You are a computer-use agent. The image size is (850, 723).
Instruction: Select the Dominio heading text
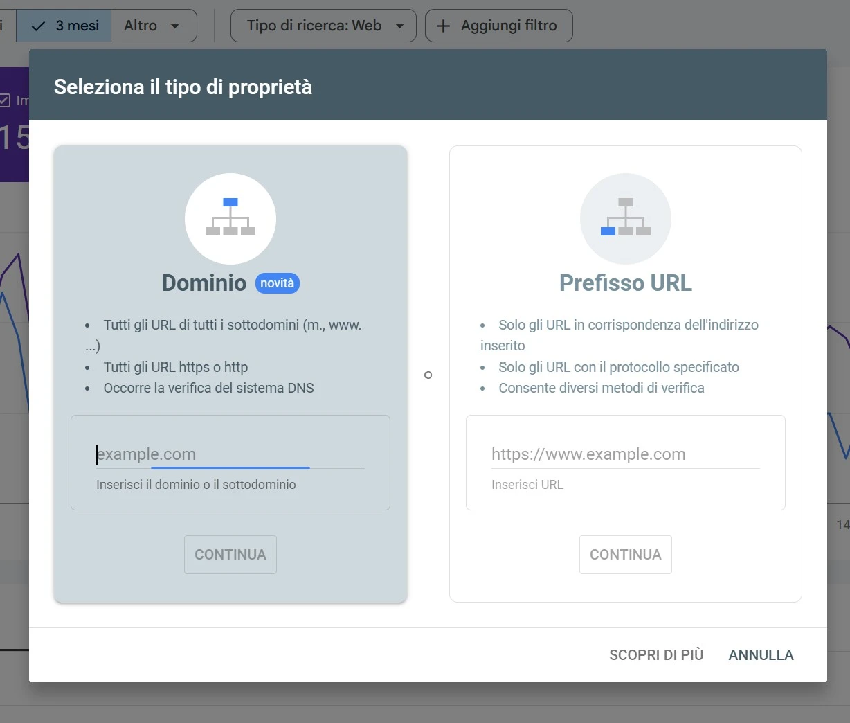point(204,283)
